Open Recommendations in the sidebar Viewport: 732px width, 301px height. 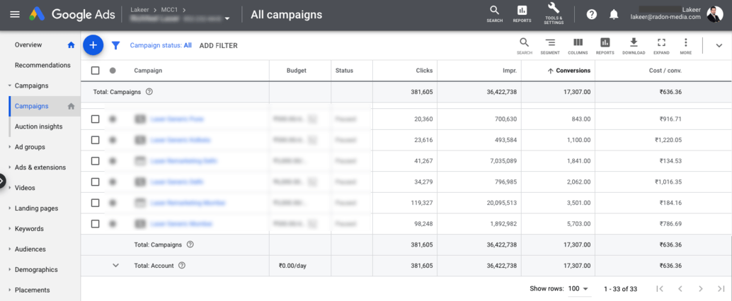42,65
